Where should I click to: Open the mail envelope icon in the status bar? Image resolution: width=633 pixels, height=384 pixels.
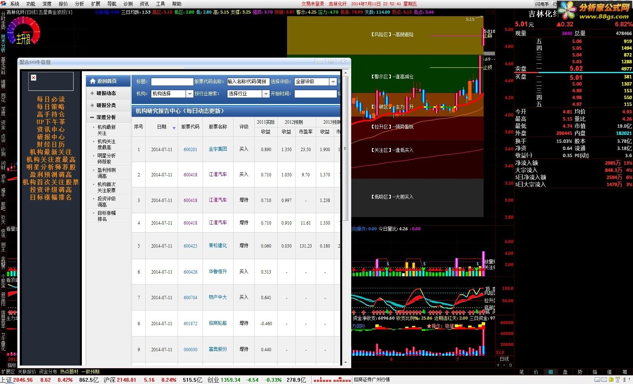[x=604, y=379]
